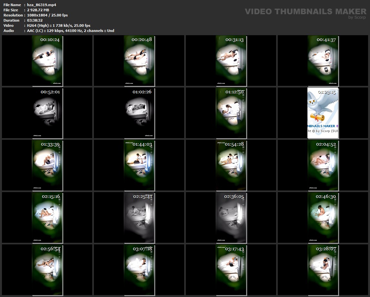Viewport: 370px width, 297px height.
Task: Click the file name text hza_86319.mp4
Action: pos(42,5)
